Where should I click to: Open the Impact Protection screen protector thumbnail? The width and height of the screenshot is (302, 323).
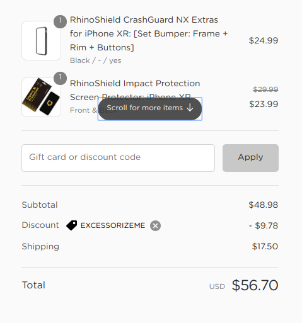point(41,97)
